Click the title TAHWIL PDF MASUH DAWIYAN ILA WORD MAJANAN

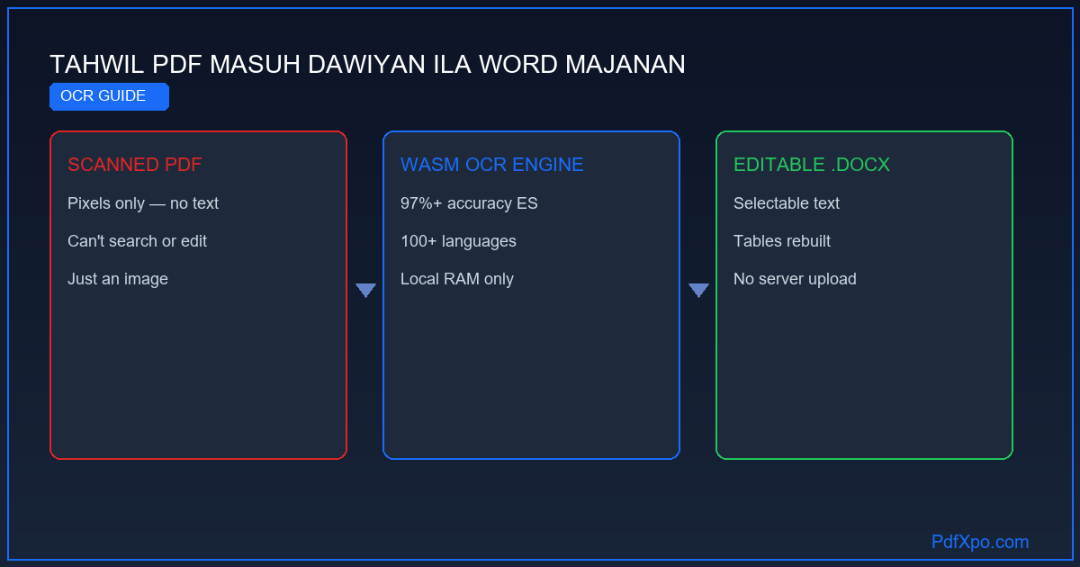click(367, 64)
